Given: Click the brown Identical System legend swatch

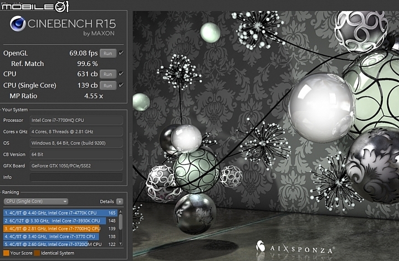Looking at the screenshot, I should point(37,253).
